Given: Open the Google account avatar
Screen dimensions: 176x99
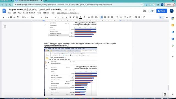Looking at the screenshot, I should coord(172,11).
